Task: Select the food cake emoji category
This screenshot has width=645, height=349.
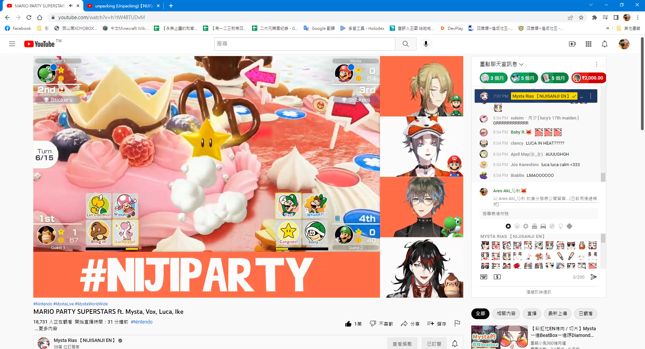Action: point(534,226)
